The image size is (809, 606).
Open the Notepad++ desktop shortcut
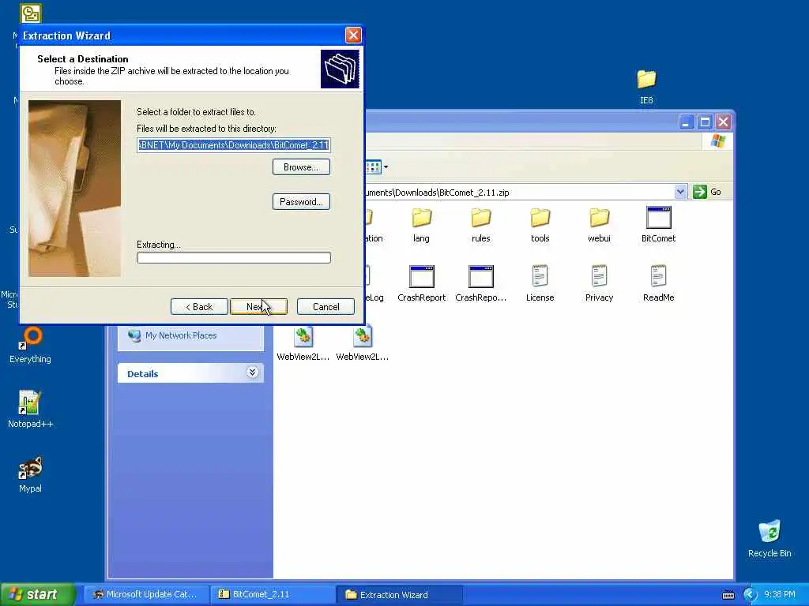coord(30,410)
